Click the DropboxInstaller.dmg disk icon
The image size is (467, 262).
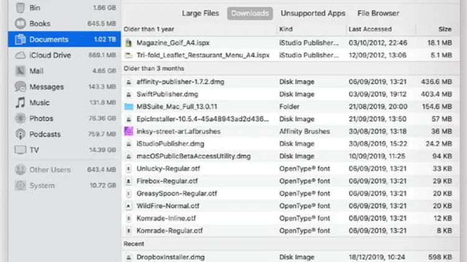[x=128, y=257]
